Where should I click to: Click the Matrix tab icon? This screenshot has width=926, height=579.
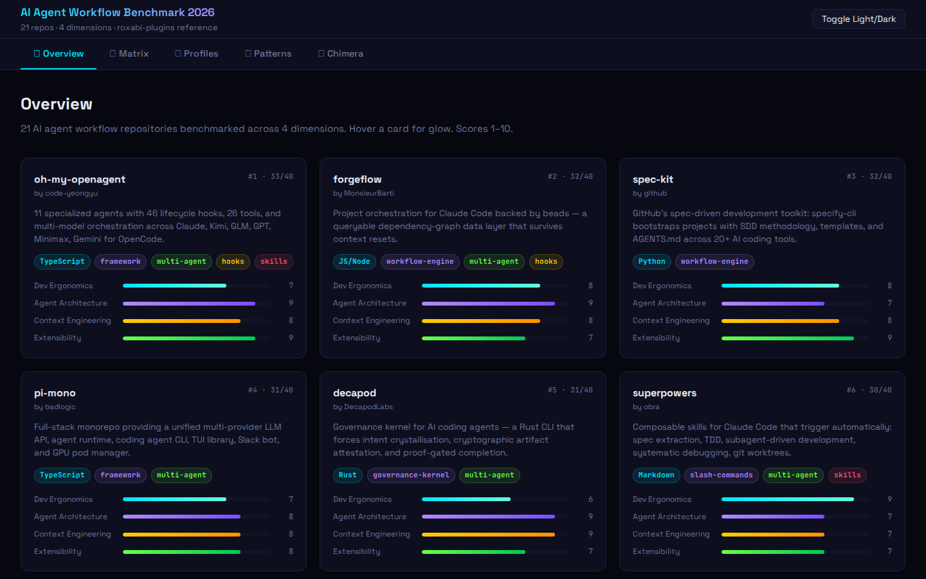click(x=113, y=54)
